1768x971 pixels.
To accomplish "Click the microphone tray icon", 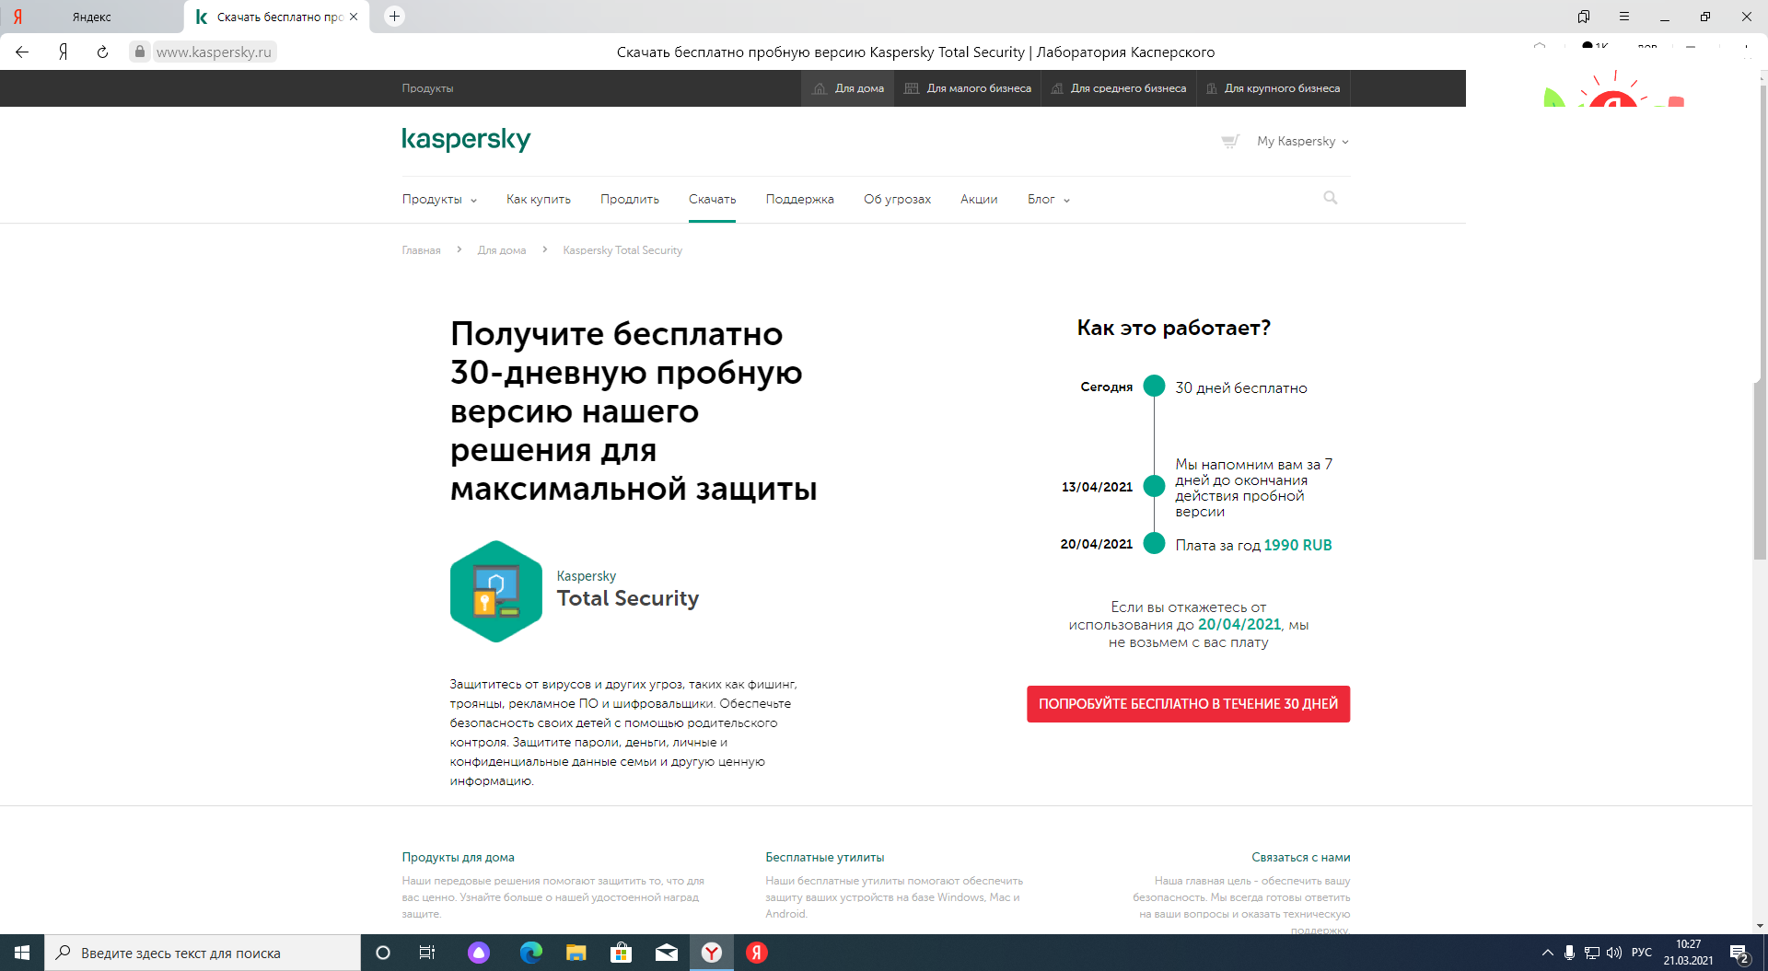I will point(1569,953).
